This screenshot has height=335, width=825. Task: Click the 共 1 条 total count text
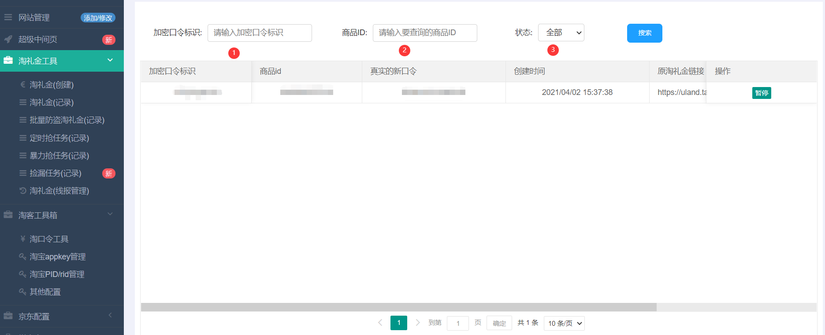tap(528, 323)
